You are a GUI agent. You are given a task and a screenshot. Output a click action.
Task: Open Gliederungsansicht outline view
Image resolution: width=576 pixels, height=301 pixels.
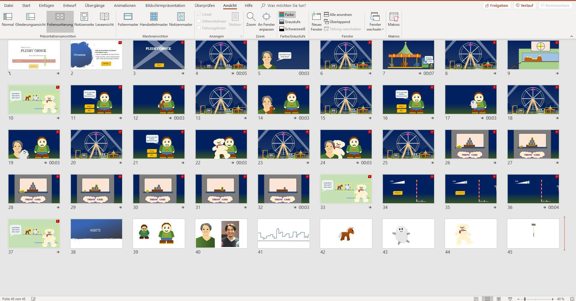click(30, 20)
